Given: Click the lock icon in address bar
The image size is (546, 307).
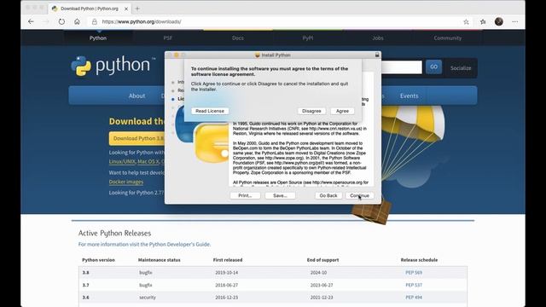Looking at the screenshot, I should tap(95, 21).
